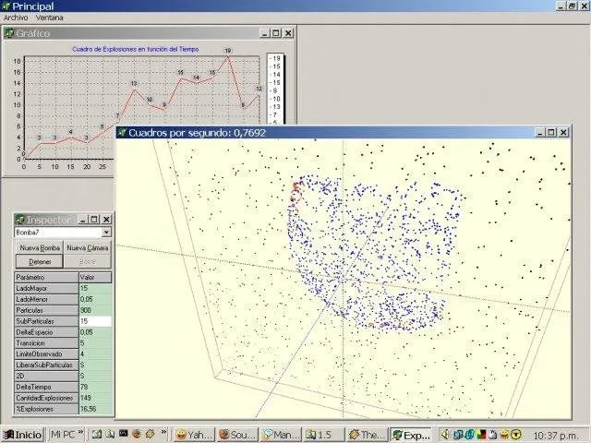Click the SubParticulas parameter name row
This screenshot has height=443, width=591.
[x=46, y=321]
